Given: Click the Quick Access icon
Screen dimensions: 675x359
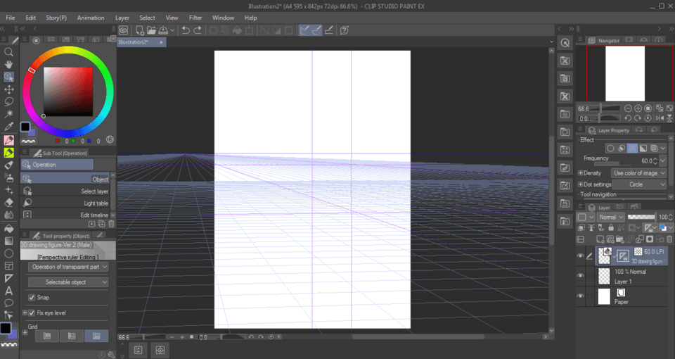Looking at the screenshot, I should pos(565,43).
